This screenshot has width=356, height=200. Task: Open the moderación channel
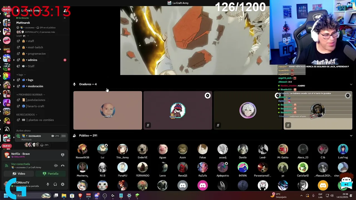point(41,86)
